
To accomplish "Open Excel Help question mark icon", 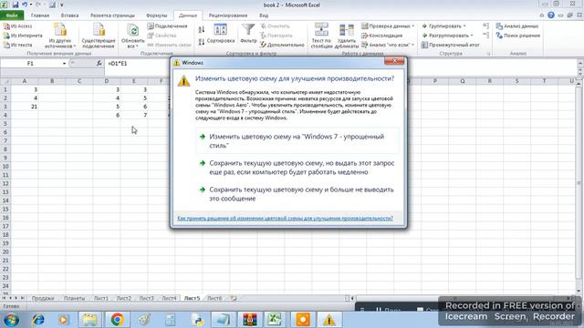I will point(551,15).
